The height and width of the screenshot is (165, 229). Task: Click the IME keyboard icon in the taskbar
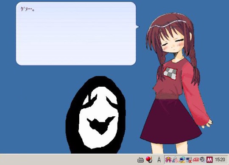(140, 160)
